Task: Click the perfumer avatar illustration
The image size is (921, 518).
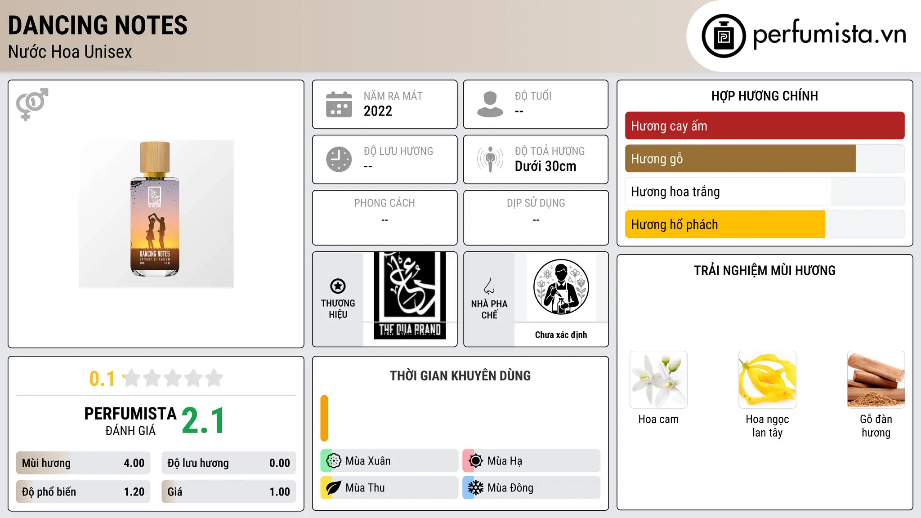Action: point(561,287)
